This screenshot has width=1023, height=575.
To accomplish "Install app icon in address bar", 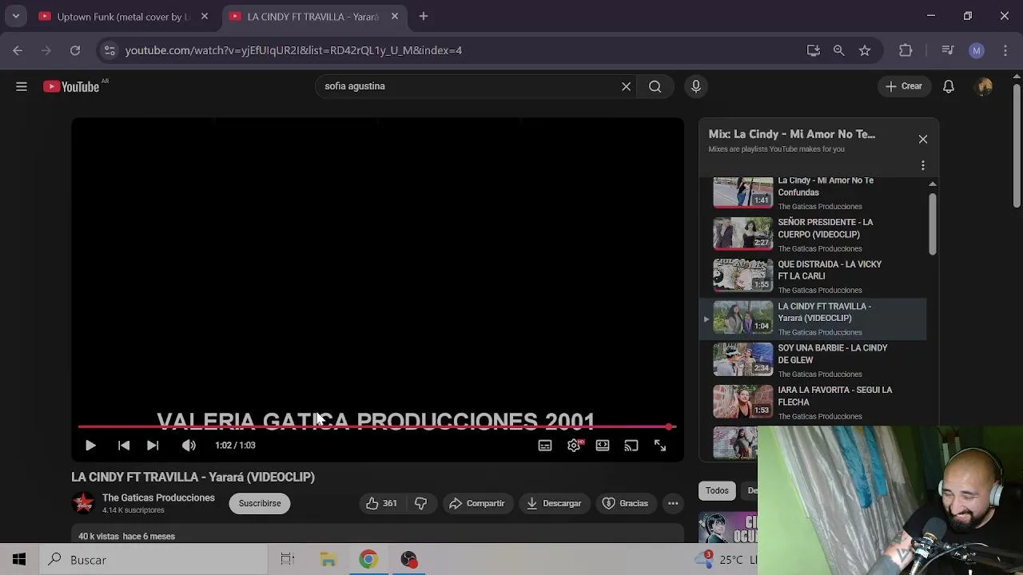I will tap(814, 50).
